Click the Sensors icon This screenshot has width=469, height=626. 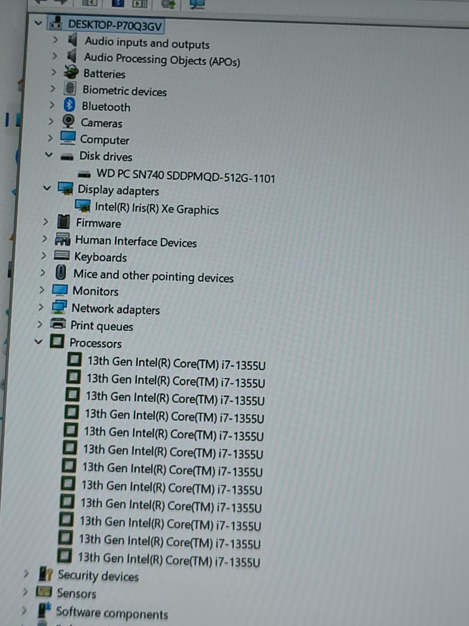44,591
